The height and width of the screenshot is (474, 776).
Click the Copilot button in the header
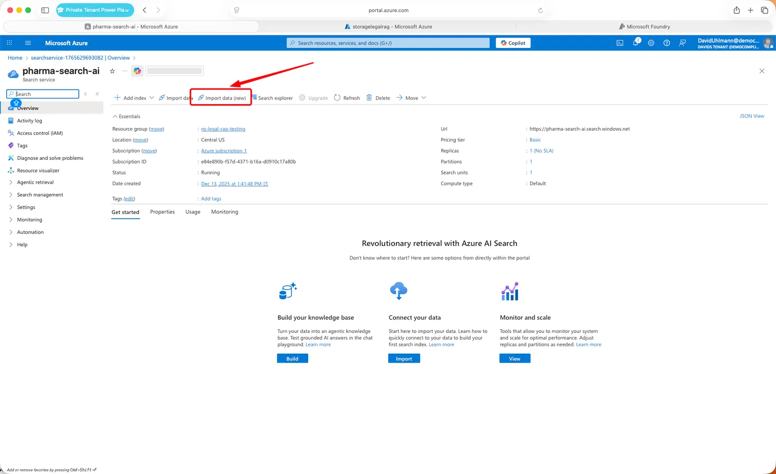click(x=513, y=43)
